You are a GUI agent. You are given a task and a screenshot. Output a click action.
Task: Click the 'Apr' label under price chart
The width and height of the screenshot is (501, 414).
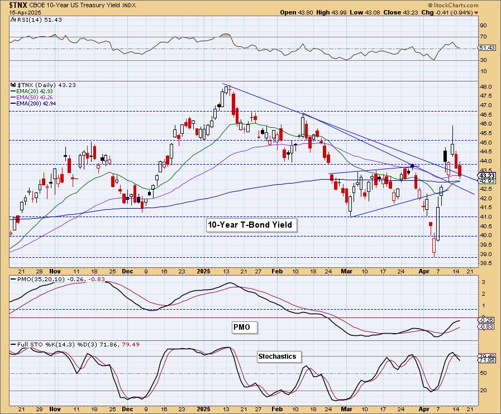pyautogui.click(x=424, y=271)
